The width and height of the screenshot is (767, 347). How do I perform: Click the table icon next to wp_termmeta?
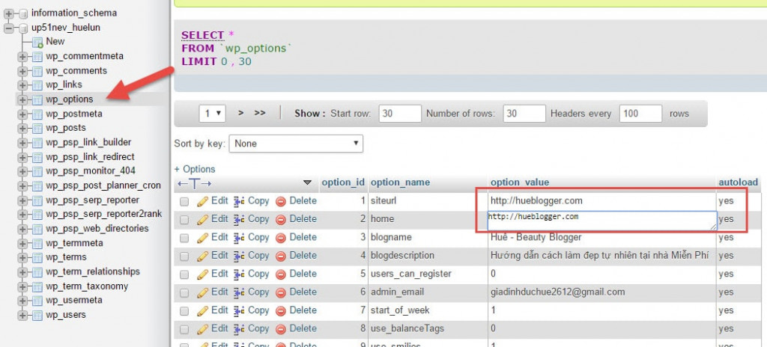37,243
